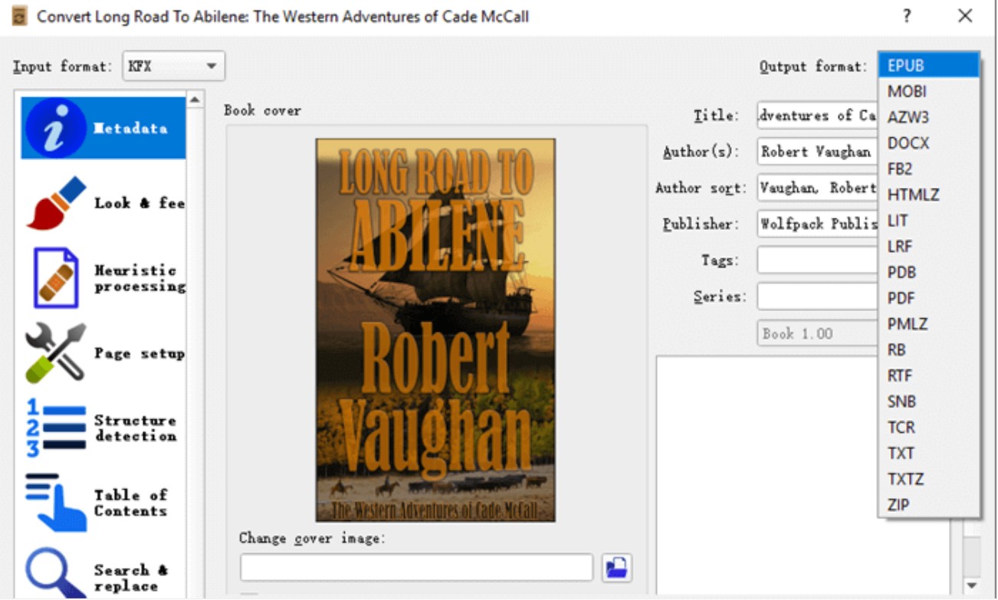Open the Metadata section in the sidebar
Viewport: 998px width, 600px height.
coord(102,128)
